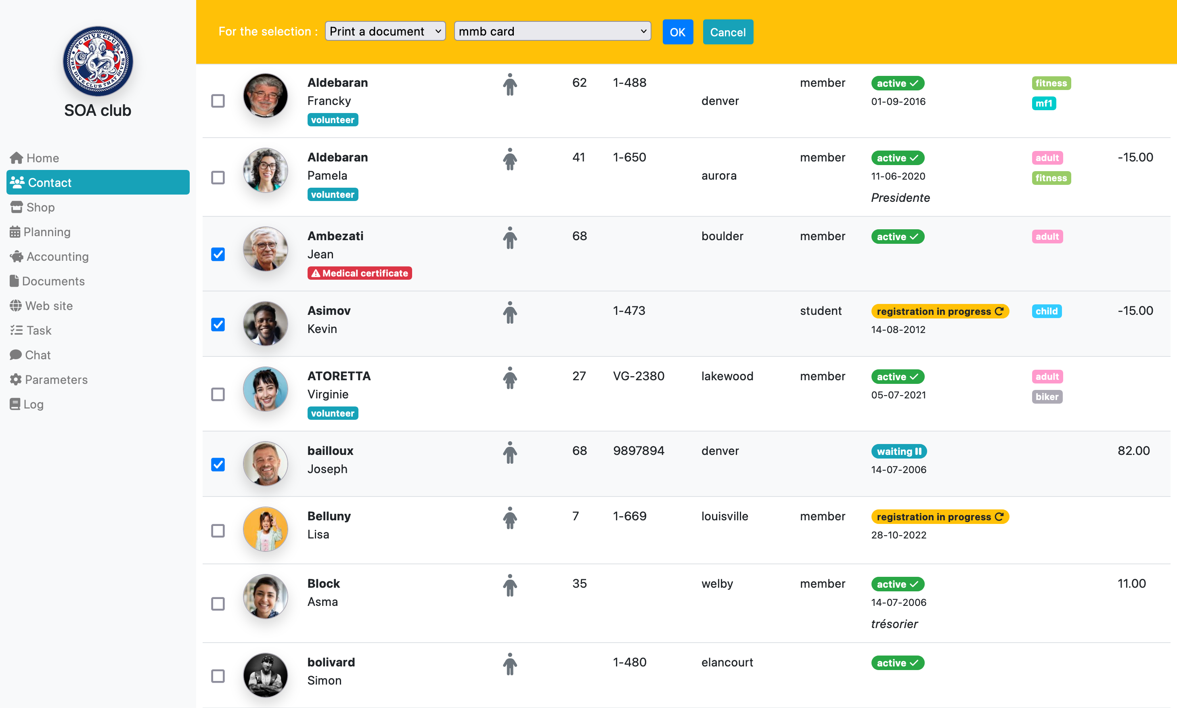Image resolution: width=1177 pixels, height=708 pixels.
Task: Check the box for Aldebaran Francky
Action: (218, 101)
